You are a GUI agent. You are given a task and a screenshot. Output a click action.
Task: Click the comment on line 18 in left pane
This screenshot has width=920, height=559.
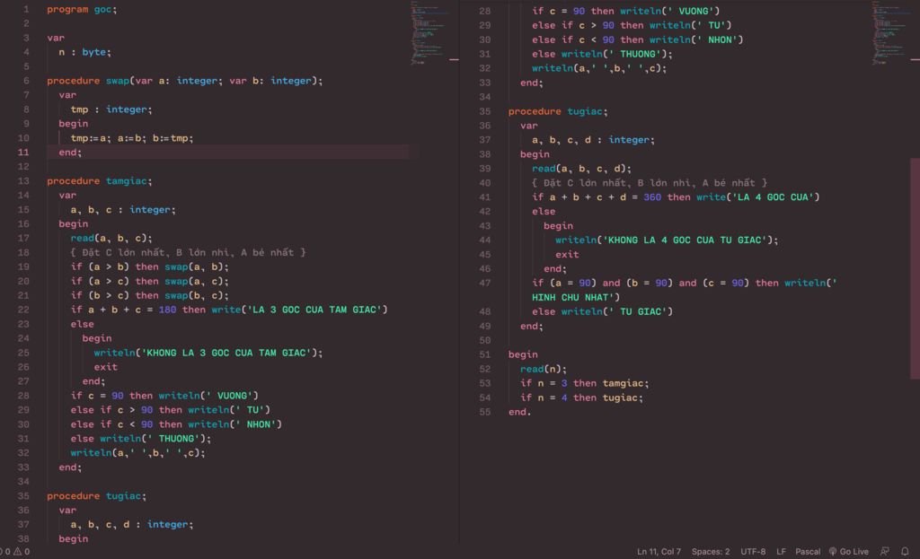coord(188,252)
